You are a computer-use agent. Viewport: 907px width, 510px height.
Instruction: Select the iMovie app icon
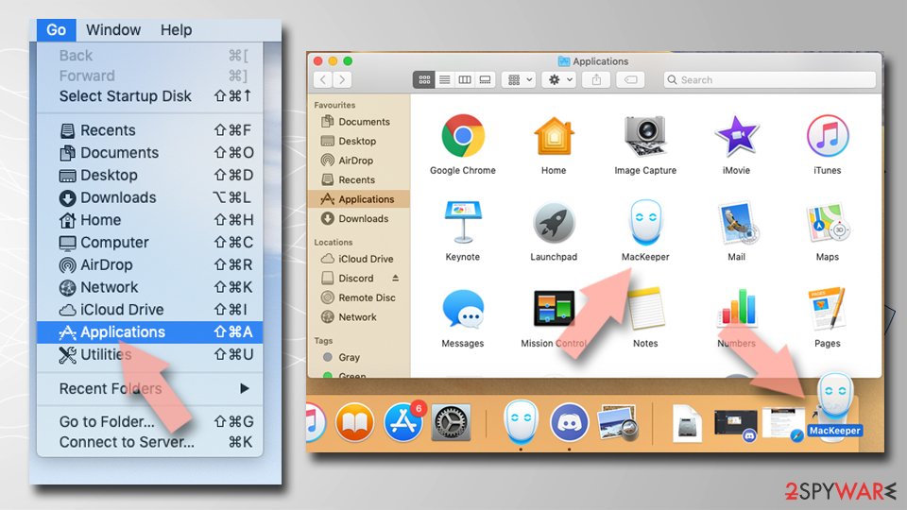pyautogui.click(x=736, y=136)
